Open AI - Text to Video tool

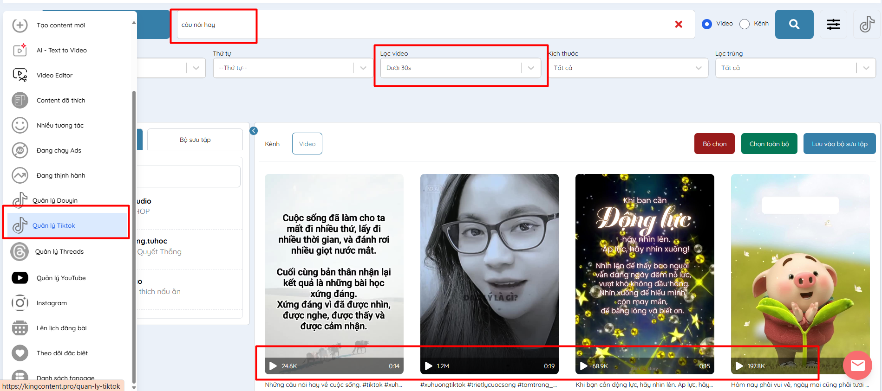61,50
